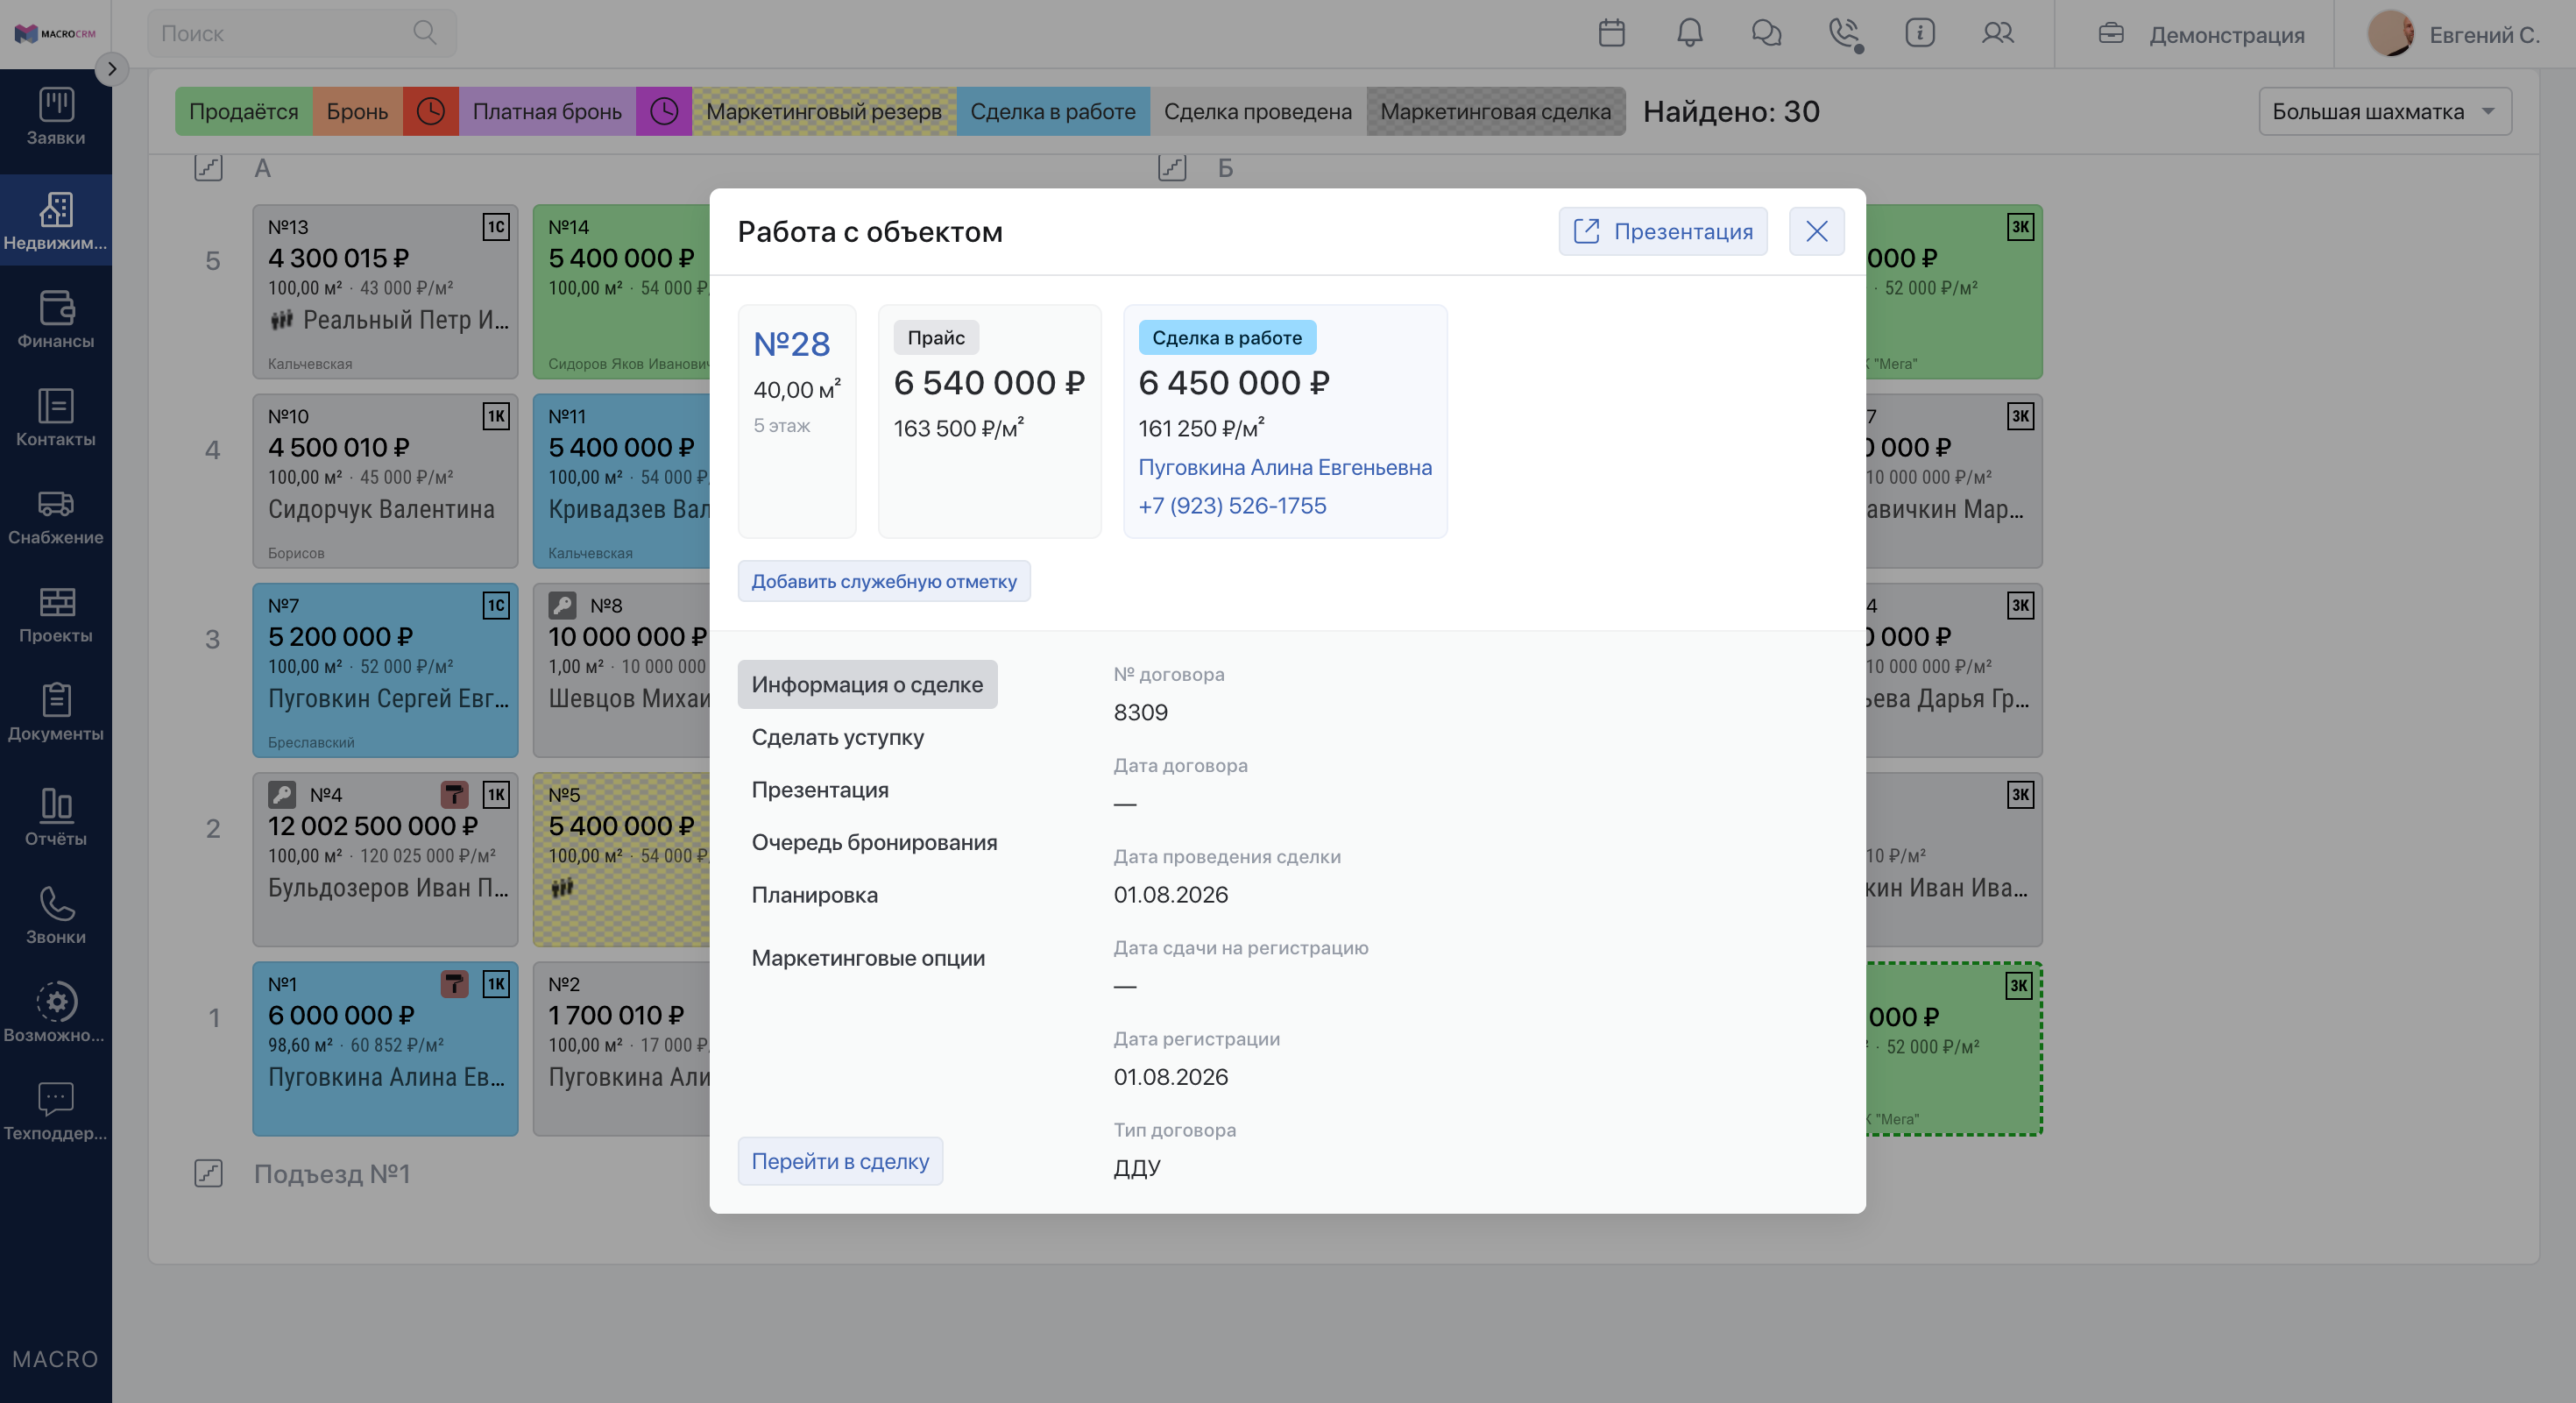2576x1403 pixels.
Task: Open Отчёты in the sidebar
Action: click(x=56, y=816)
